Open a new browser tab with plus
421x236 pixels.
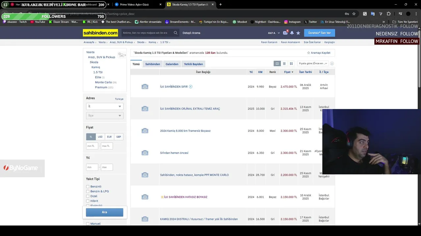point(220,5)
